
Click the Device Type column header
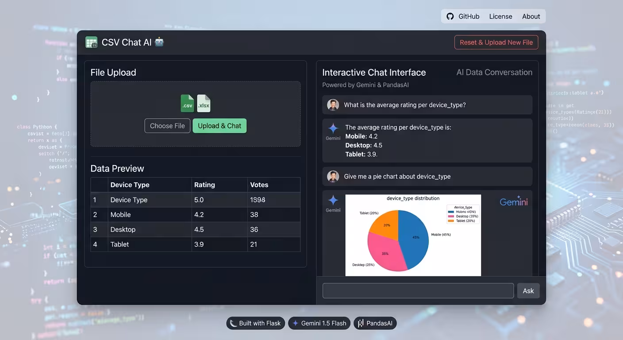(150, 185)
